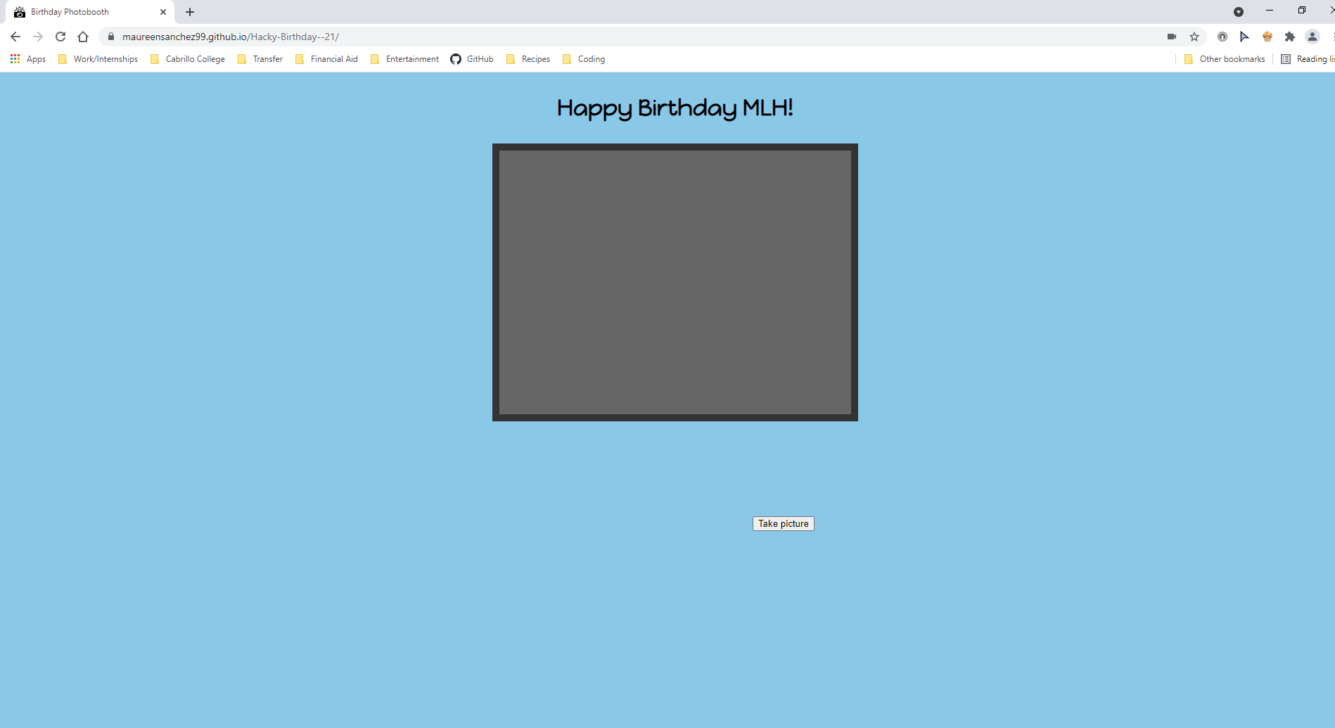Image resolution: width=1335 pixels, height=728 pixels.
Task: Minimize the Chrome window
Action: click(1270, 11)
